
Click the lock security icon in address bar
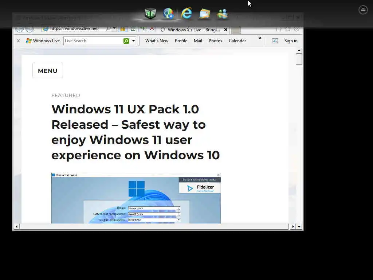coord(123,29)
